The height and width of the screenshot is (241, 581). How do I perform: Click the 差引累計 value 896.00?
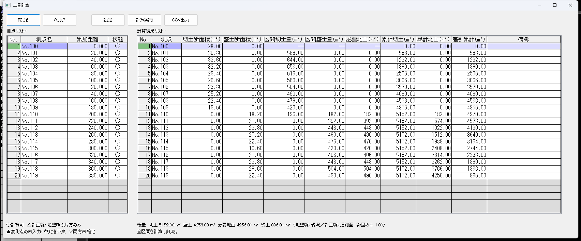point(469,175)
